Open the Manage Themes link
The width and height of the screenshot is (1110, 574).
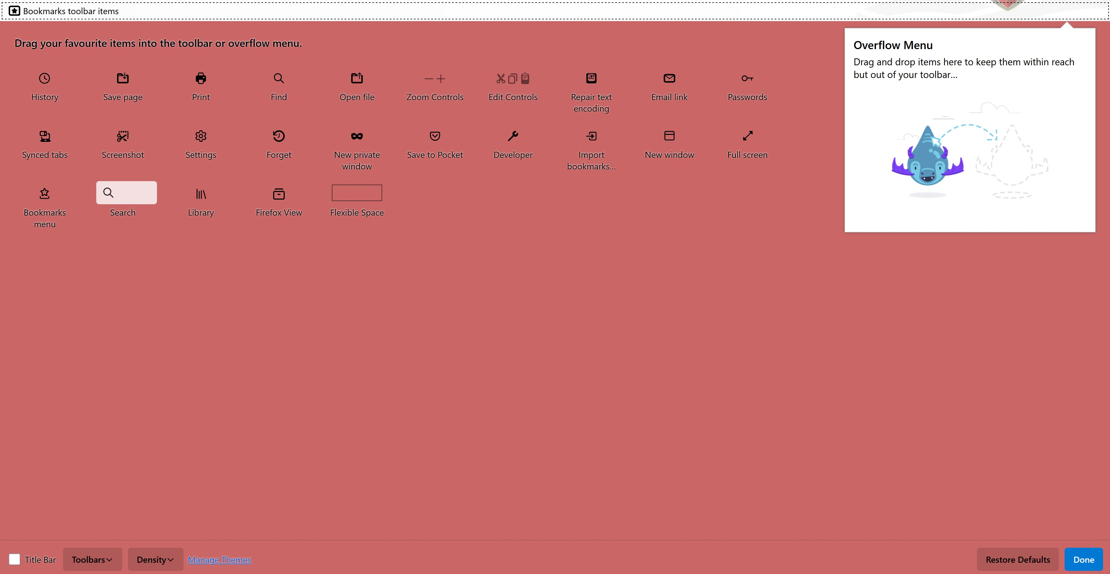click(x=219, y=559)
